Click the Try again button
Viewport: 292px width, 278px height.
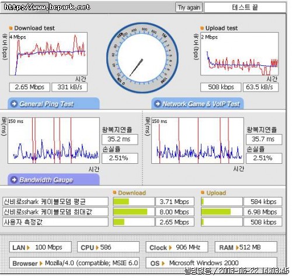(189, 8)
